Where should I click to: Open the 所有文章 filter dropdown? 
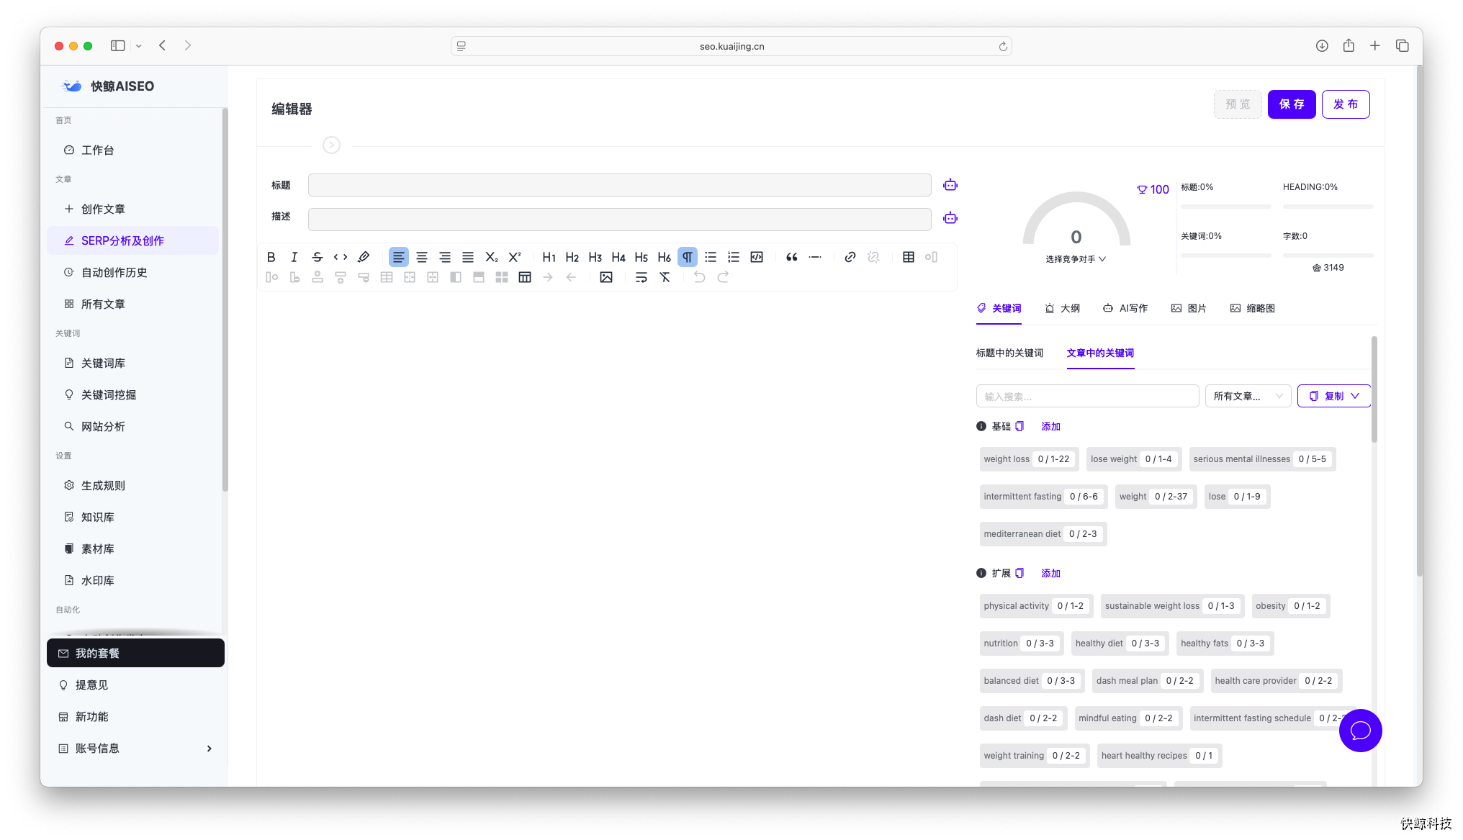click(1248, 396)
